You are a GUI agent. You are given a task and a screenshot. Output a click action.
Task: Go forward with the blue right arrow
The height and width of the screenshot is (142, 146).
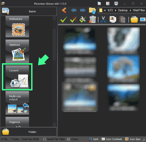coord(83,10)
